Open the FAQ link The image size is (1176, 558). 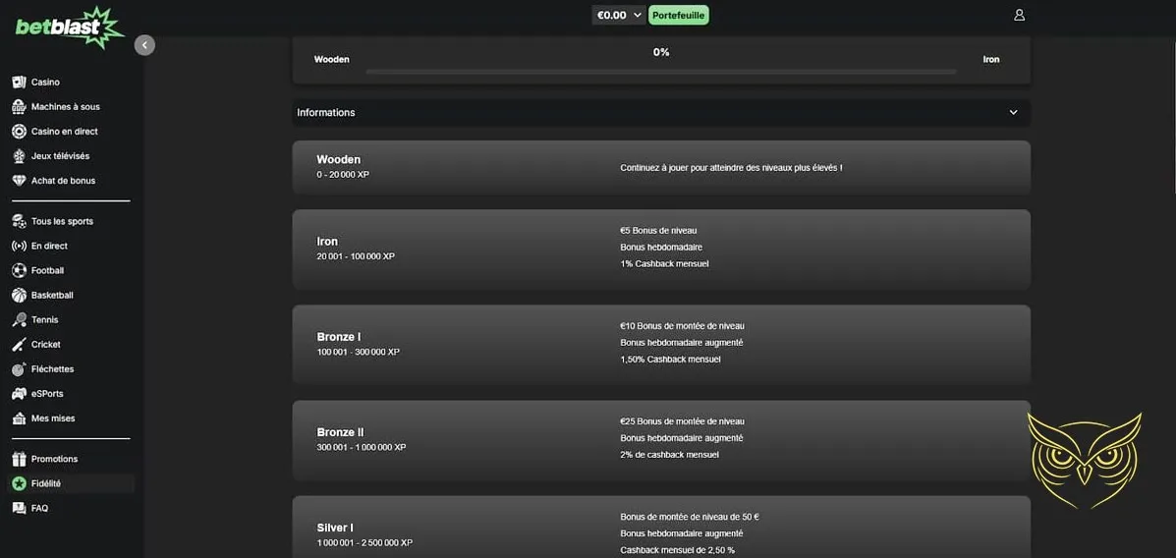[39, 509]
